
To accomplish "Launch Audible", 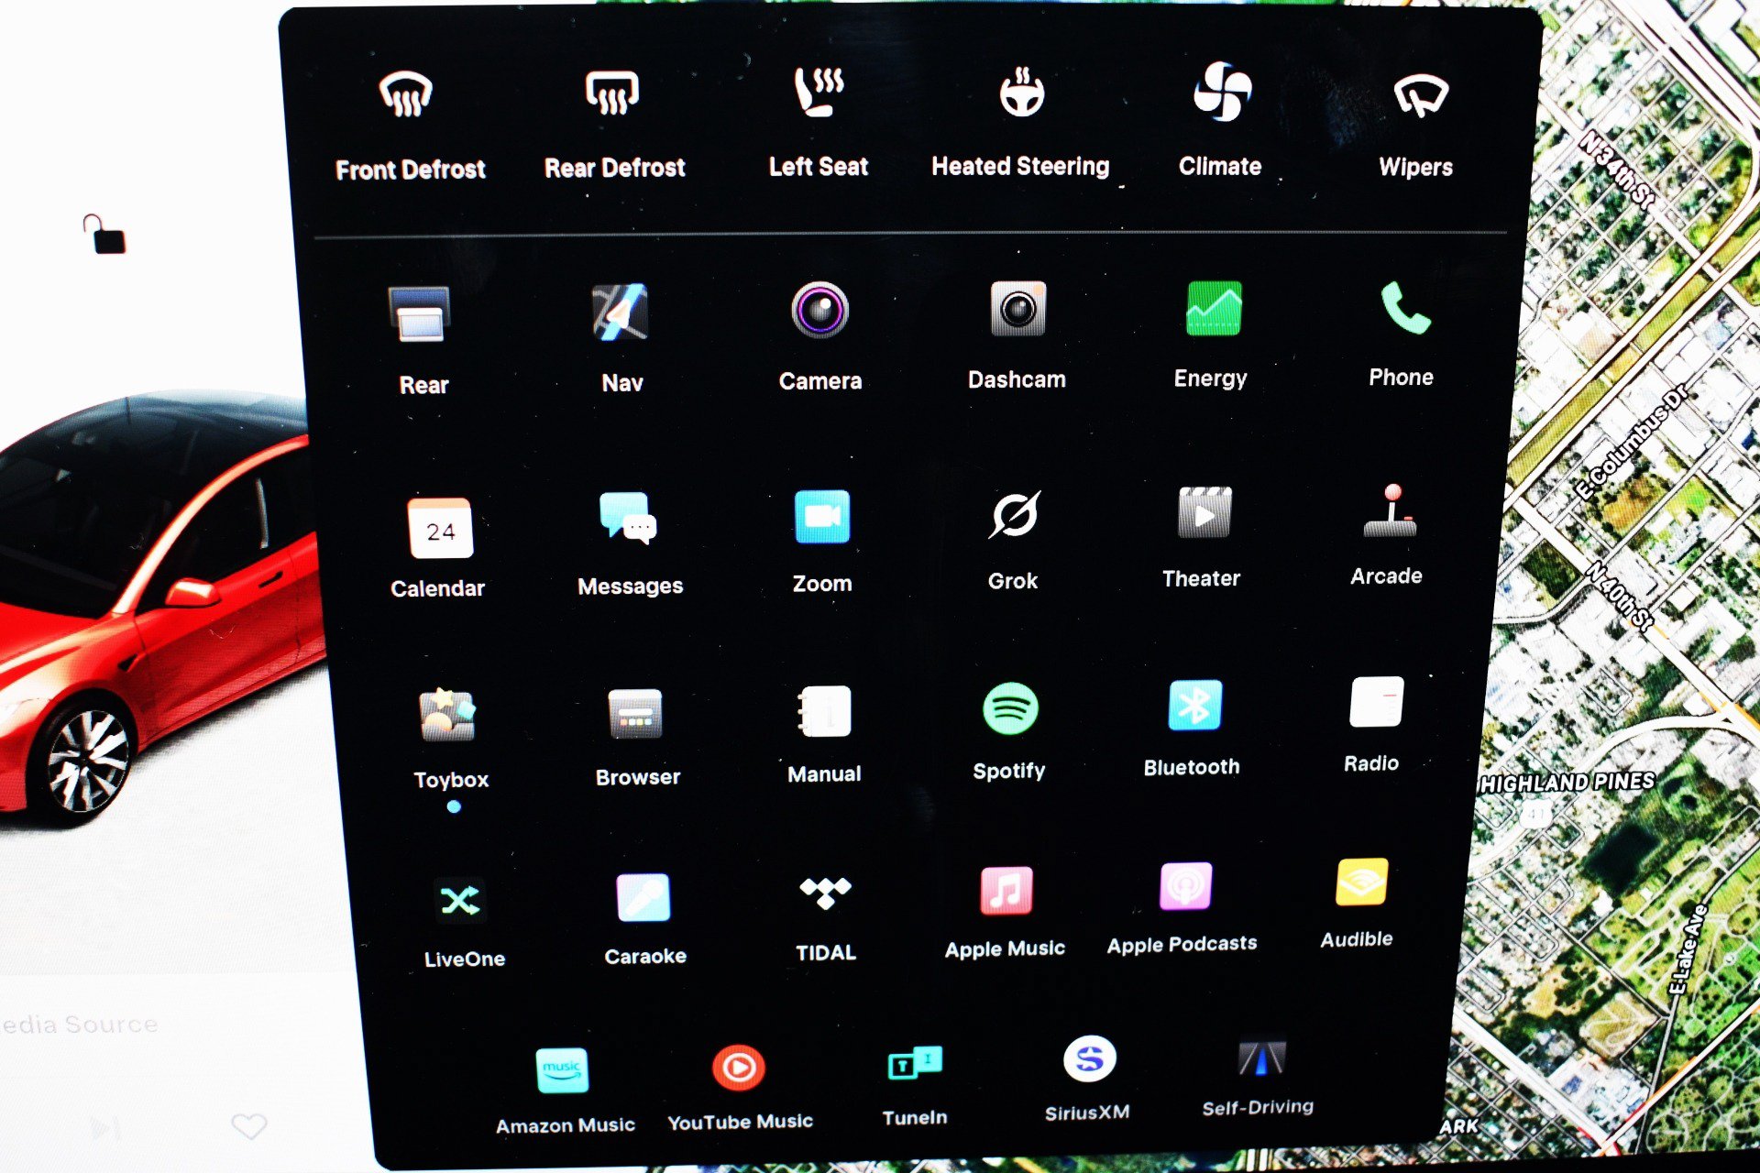I will click(x=1358, y=904).
